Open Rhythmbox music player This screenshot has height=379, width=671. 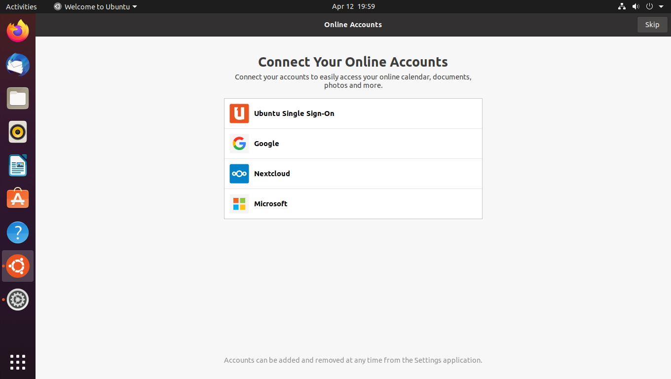click(x=18, y=132)
